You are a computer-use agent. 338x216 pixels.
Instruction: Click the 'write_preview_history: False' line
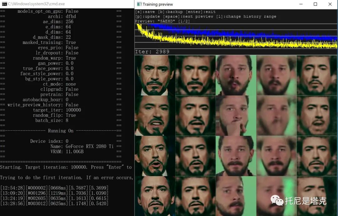click(43, 105)
